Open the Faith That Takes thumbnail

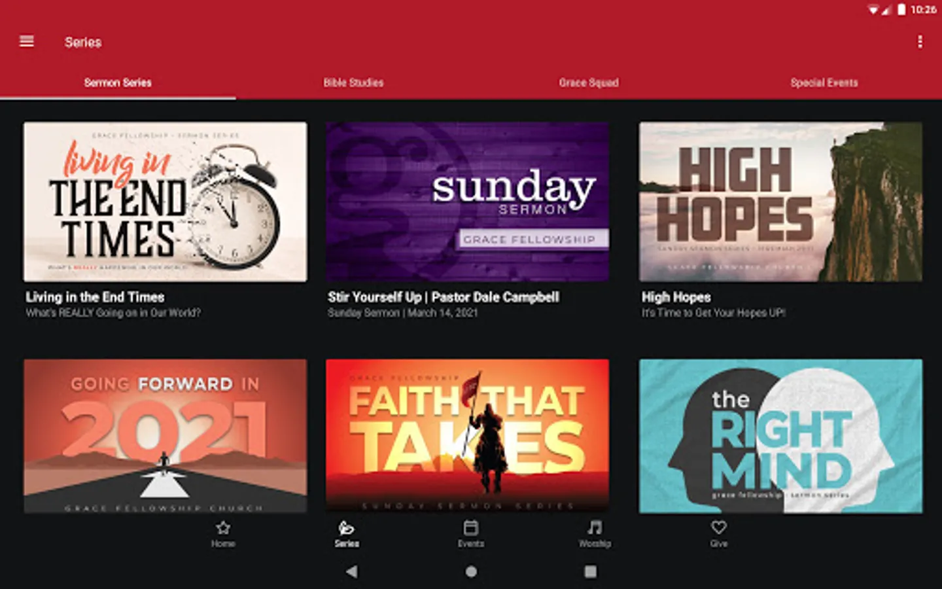click(468, 436)
